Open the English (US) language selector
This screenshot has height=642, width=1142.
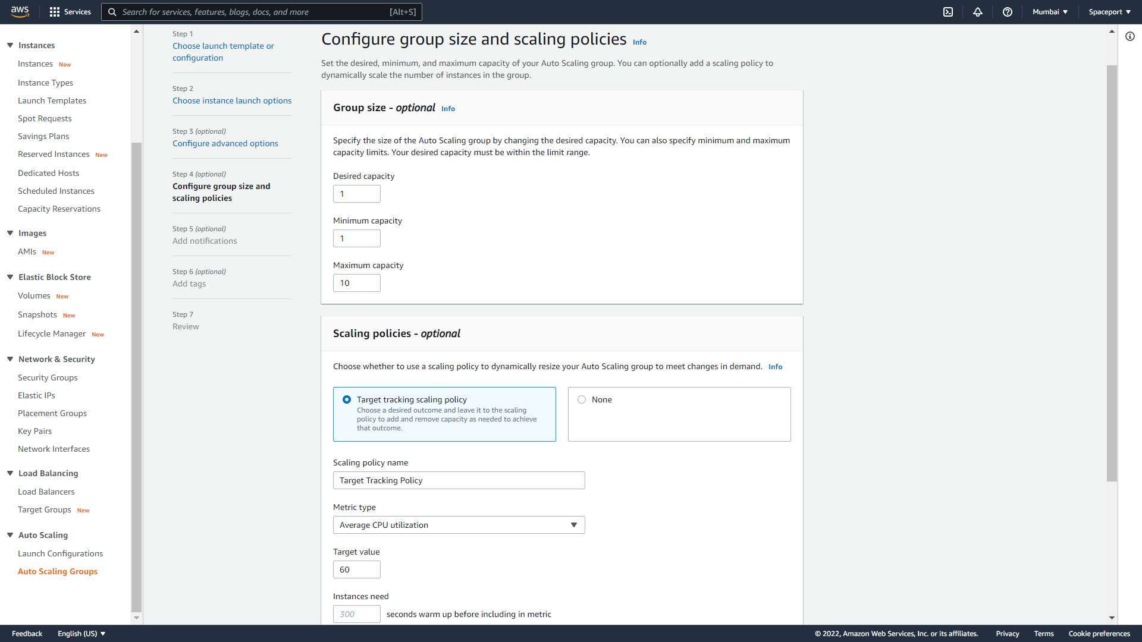81,634
